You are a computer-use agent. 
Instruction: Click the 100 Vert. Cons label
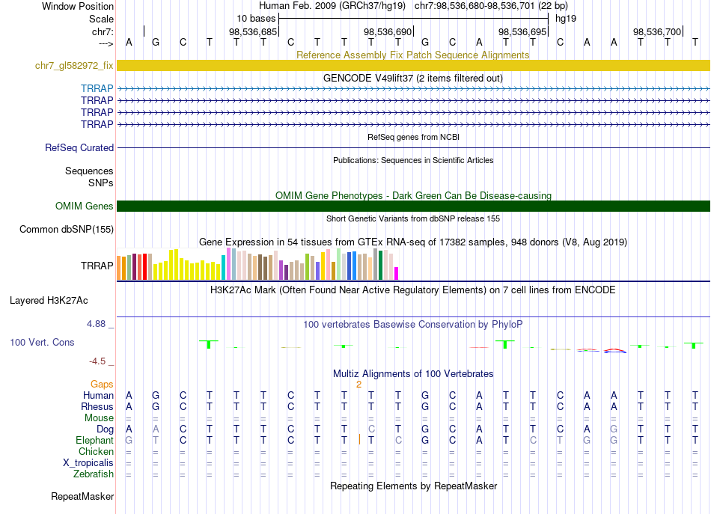pos(42,342)
